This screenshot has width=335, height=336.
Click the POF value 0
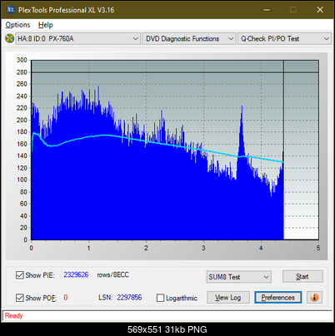[66, 298]
